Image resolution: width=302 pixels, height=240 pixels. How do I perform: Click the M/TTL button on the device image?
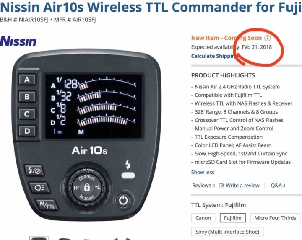pos(47,205)
